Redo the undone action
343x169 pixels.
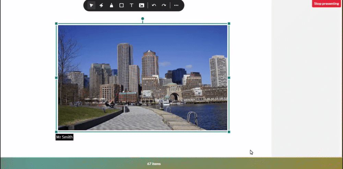coord(164,5)
